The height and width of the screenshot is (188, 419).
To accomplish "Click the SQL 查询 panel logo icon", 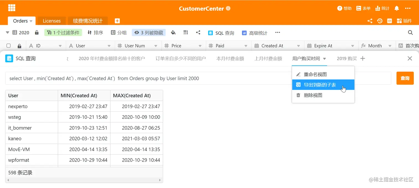I will pos(9,58).
